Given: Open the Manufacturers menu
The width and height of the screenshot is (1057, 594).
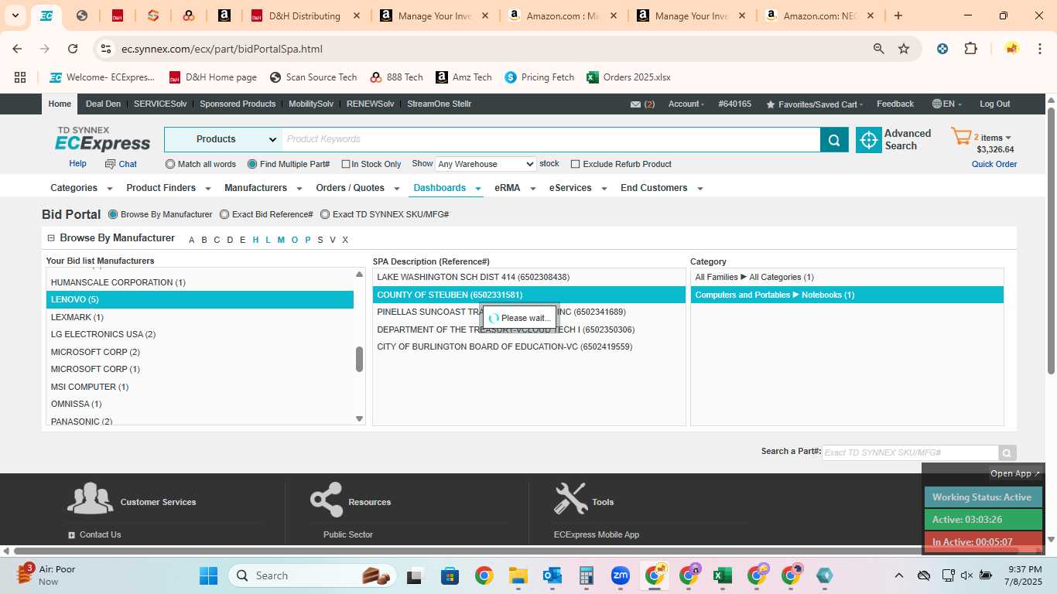Looking at the screenshot, I should [262, 188].
